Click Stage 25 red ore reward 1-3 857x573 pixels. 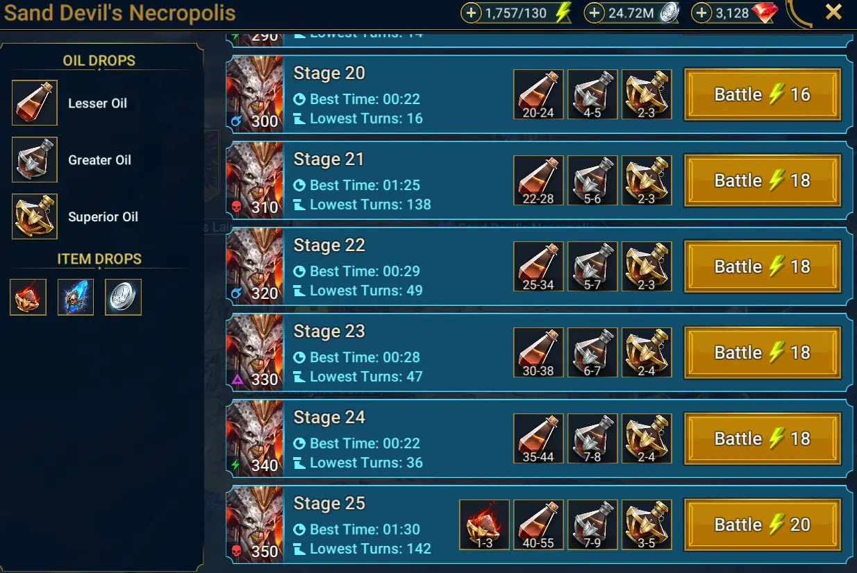tap(485, 524)
